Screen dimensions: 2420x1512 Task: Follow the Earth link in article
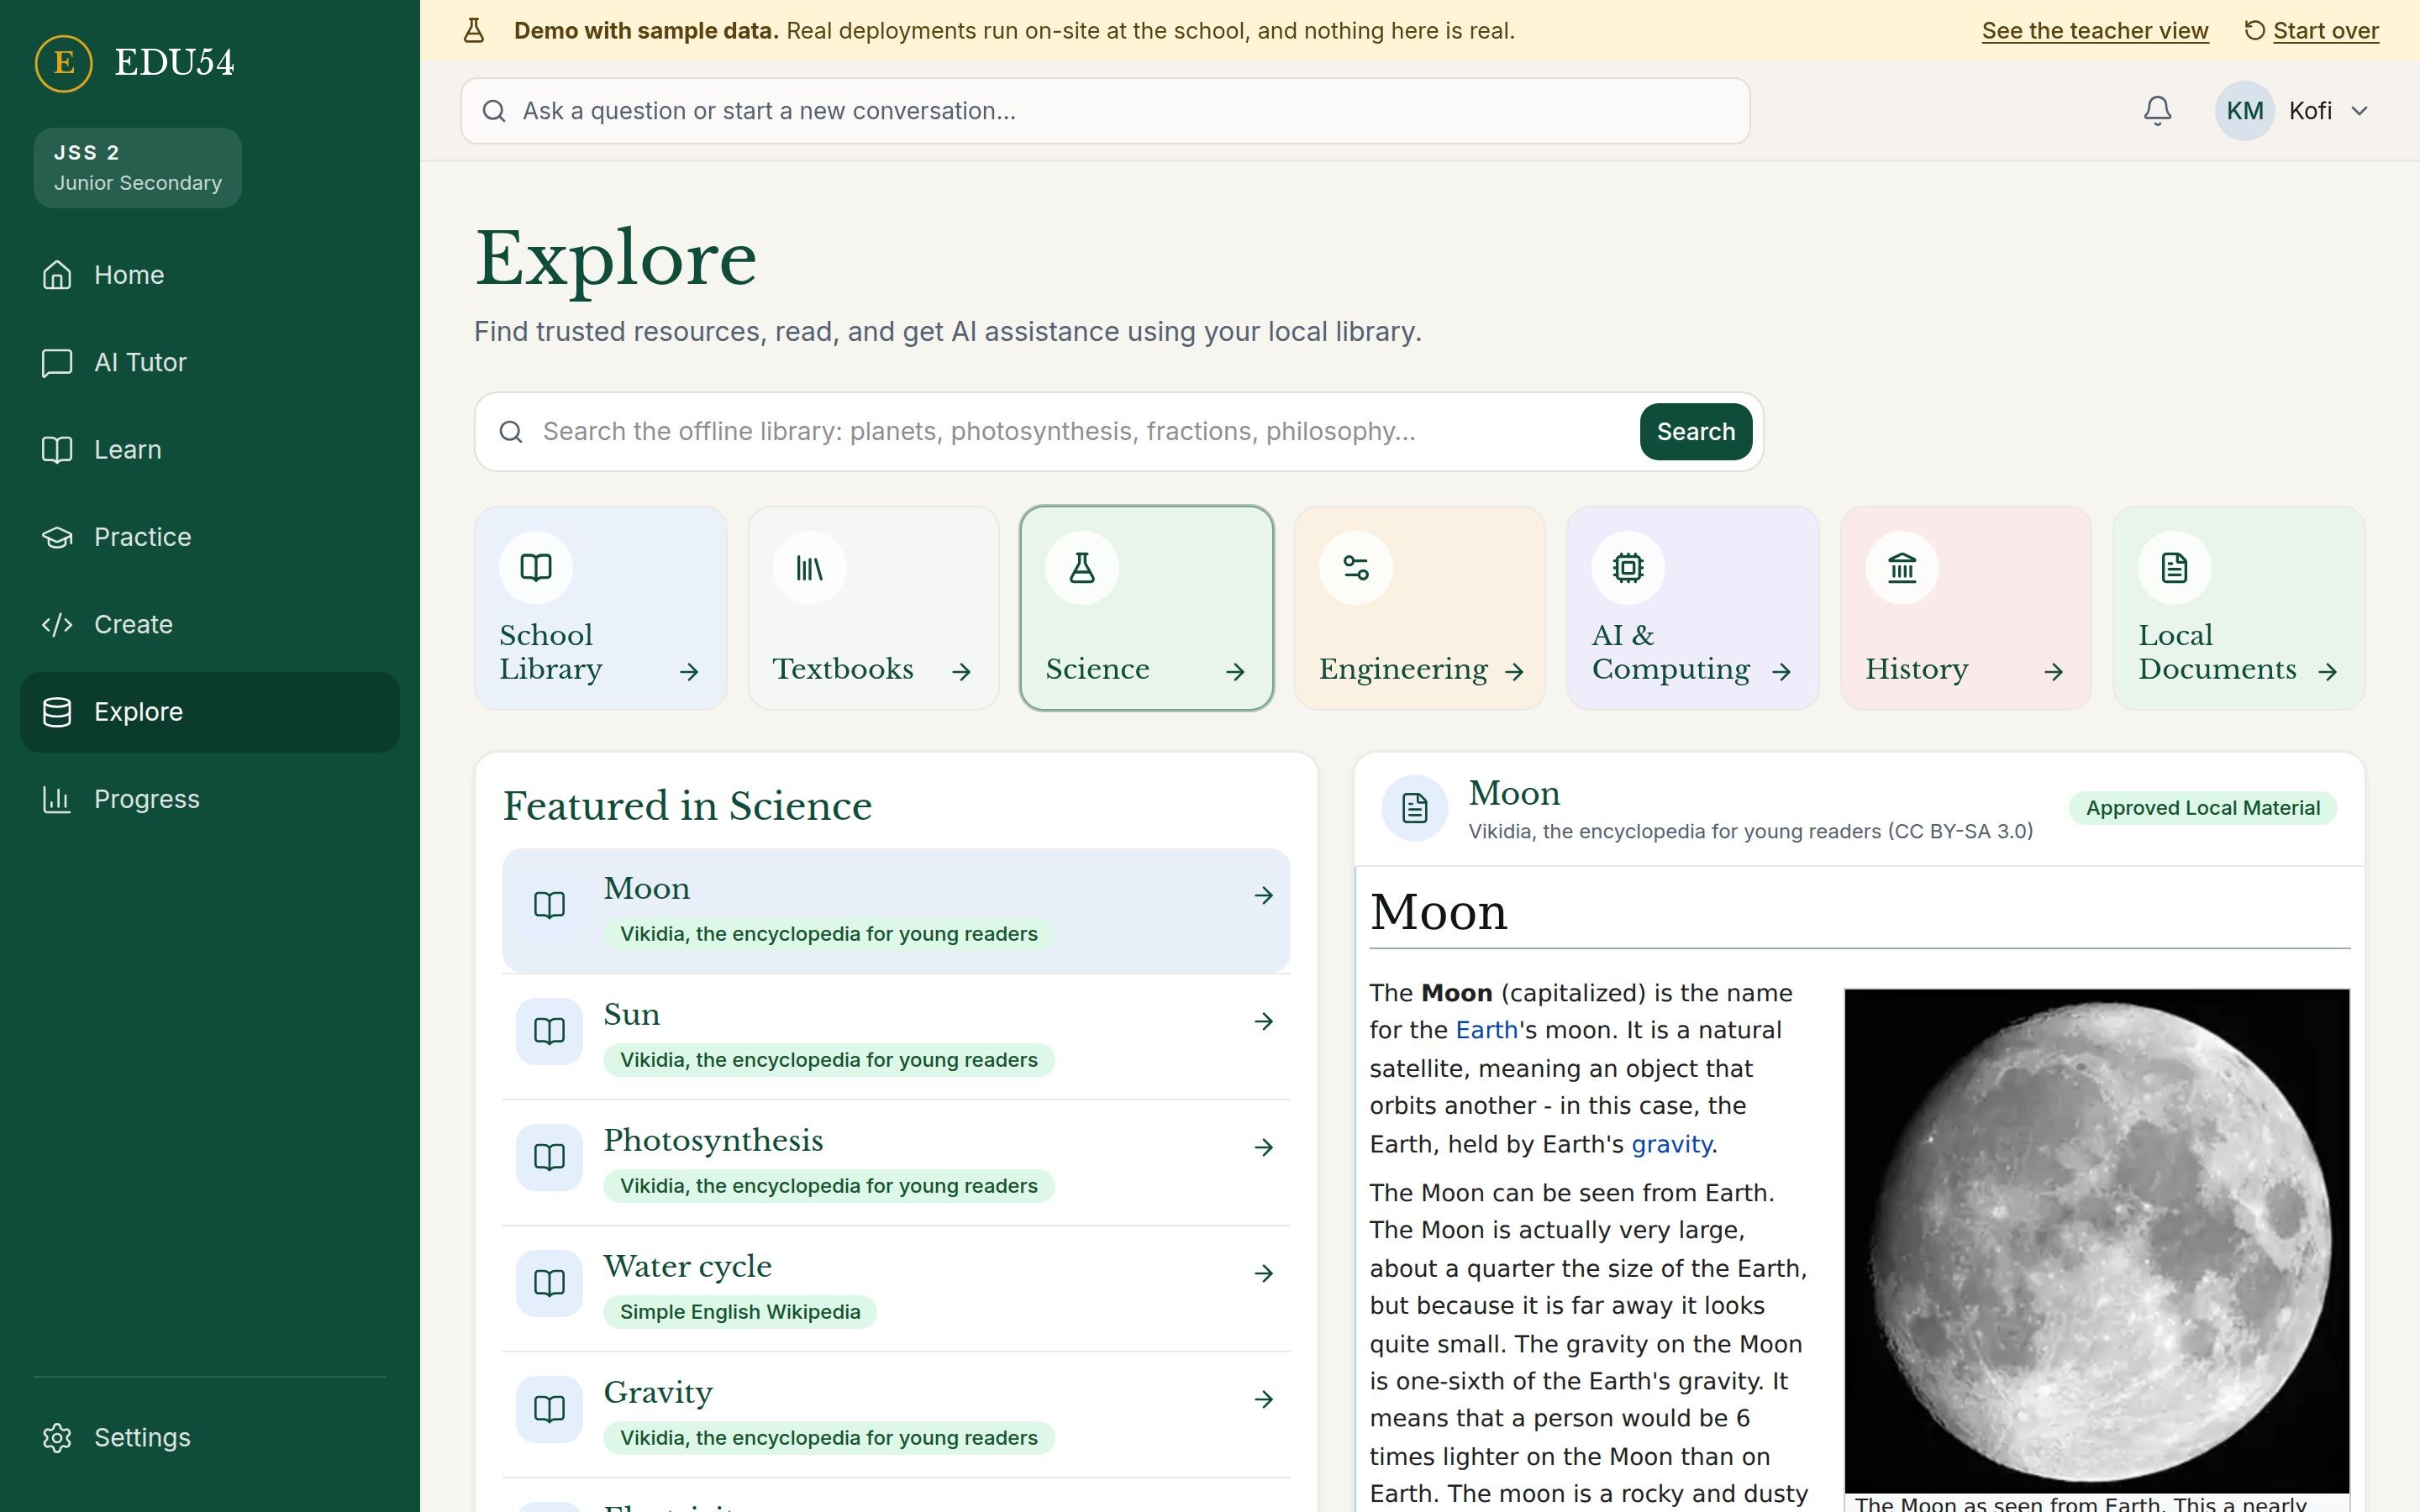pos(1486,1030)
